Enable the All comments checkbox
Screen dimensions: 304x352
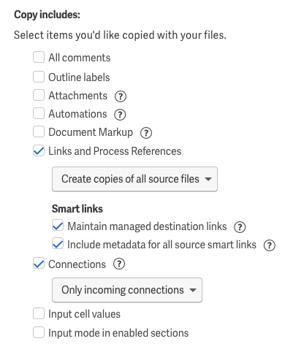coord(39,57)
